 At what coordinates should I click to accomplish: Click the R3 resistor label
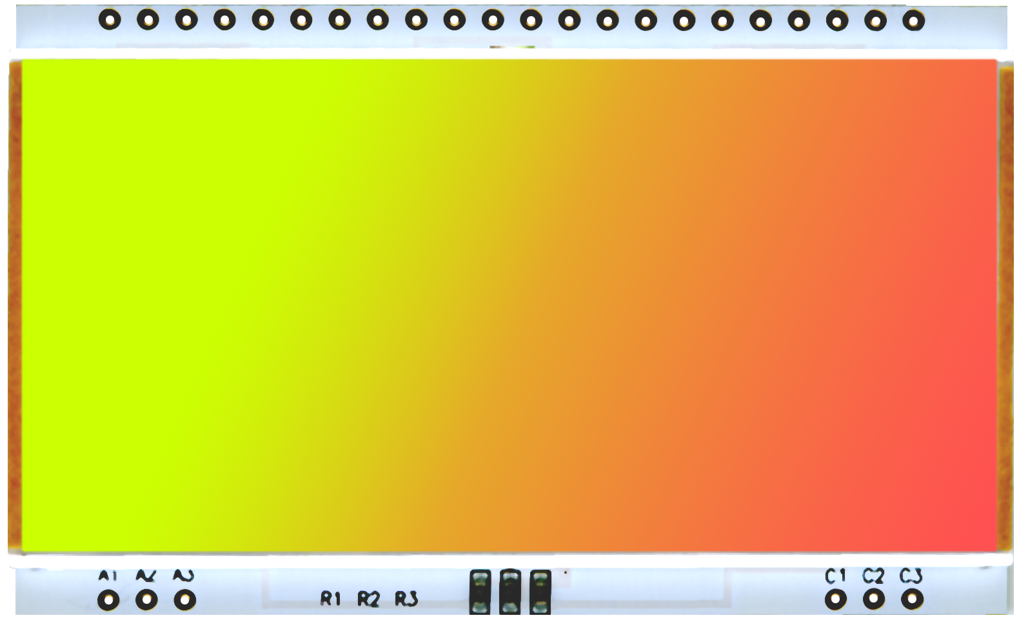click(x=406, y=599)
